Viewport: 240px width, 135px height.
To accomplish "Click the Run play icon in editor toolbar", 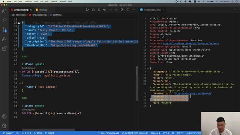I will pyautogui.click(x=87, y=10).
